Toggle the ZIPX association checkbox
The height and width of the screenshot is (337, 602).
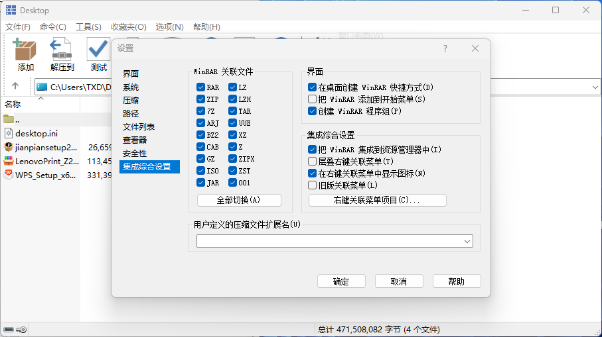pos(232,158)
